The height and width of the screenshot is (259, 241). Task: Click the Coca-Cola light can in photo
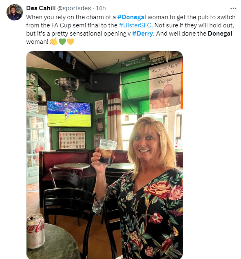35,231
